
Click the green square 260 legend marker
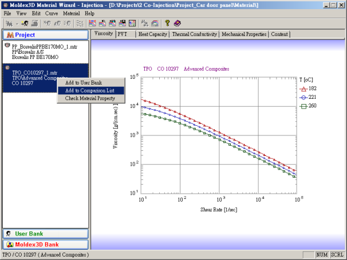[303, 106]
